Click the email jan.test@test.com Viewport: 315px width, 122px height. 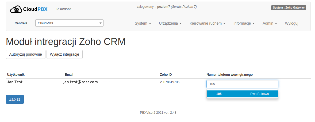(x=80, y=82)
